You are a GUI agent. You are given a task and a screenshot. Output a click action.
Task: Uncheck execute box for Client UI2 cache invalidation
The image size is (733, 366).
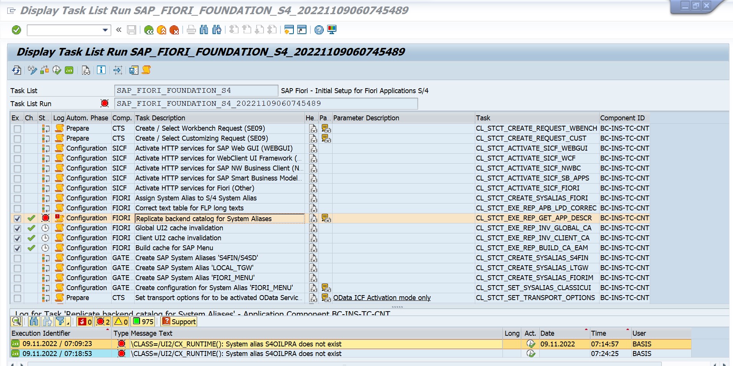tap(17, 238)
